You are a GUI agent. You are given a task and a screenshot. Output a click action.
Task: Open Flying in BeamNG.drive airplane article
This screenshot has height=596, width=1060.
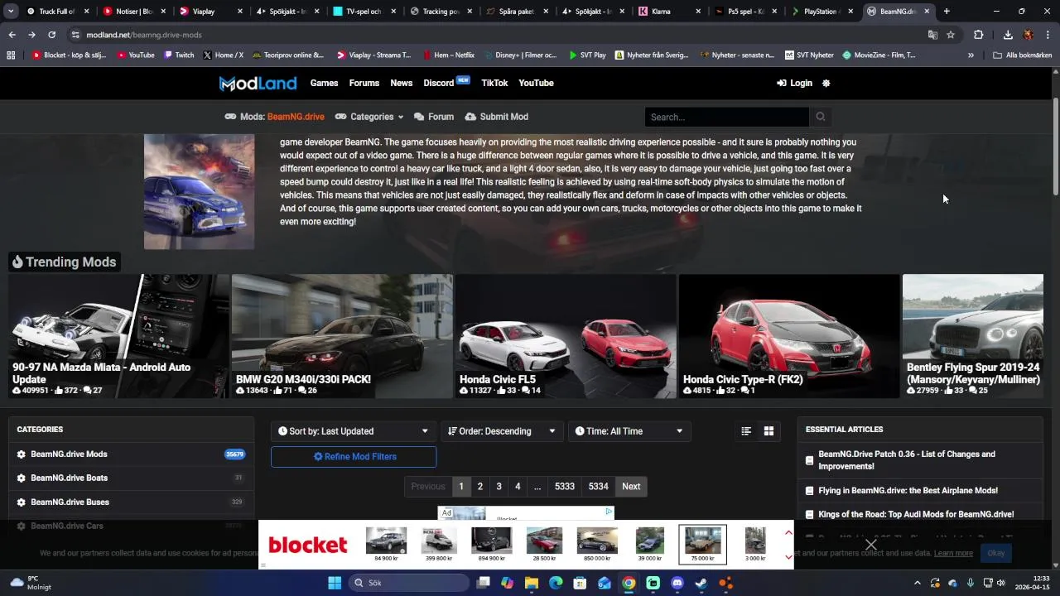coord(908,491)
